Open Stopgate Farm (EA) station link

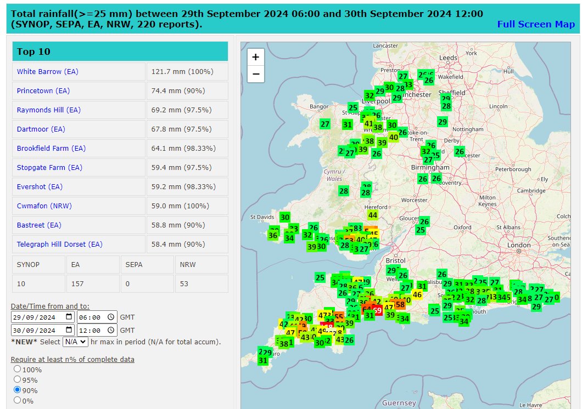point(49,167)
